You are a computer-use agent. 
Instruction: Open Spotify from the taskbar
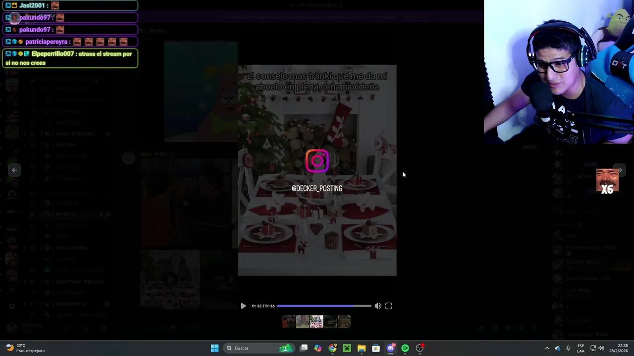click(405, 348)
